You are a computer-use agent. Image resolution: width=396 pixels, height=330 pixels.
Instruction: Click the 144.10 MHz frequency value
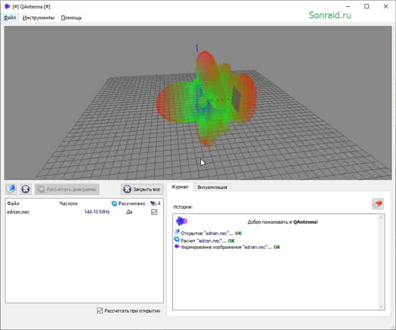97,212
